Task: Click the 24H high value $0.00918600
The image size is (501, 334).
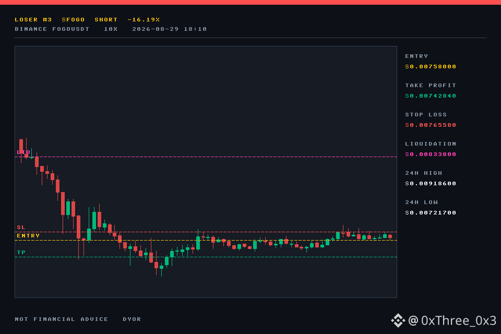Action: click(431, 184)
